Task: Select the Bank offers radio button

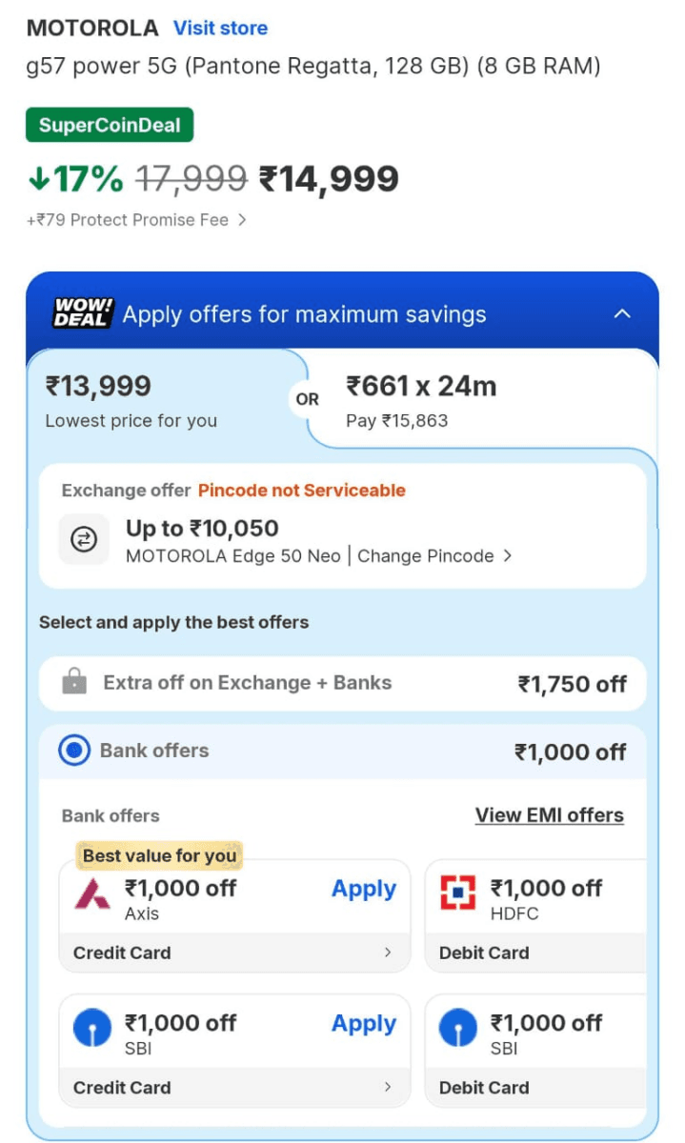Action: (x=74, y=751)
